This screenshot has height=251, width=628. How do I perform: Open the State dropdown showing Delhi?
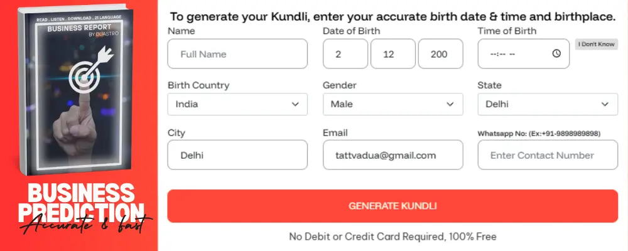tap(548, 104)
